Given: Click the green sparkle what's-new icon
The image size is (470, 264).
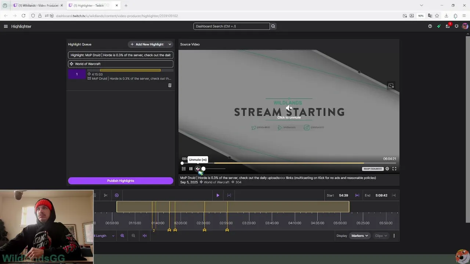Looking at the screenshot, I should point(439,26).
